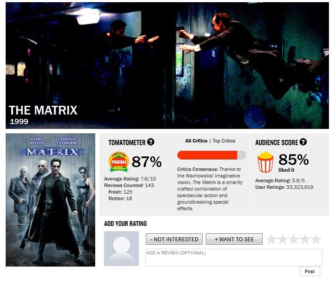
Task: Rate the movie five stars
Action: [316, 239]
